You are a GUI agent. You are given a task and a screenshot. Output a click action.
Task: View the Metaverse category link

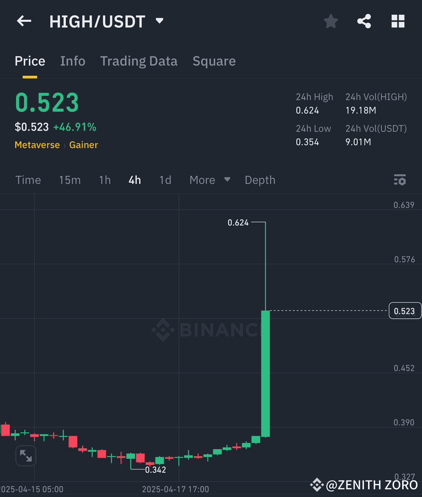(x=37, y=145)
